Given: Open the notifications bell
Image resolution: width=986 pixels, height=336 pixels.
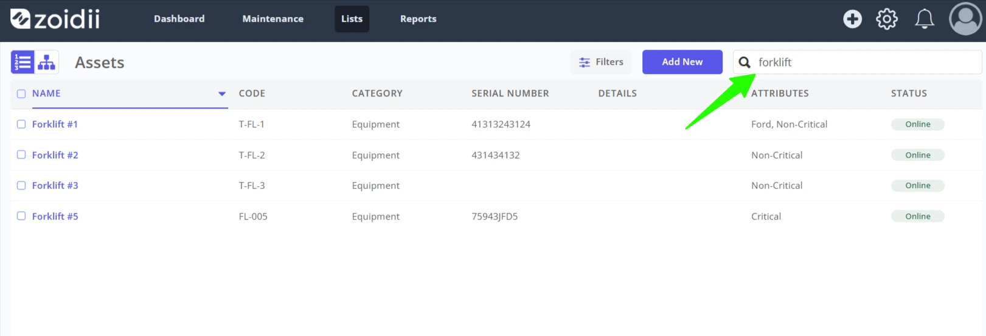Looking at the screenshot, I should click(925, 19).
